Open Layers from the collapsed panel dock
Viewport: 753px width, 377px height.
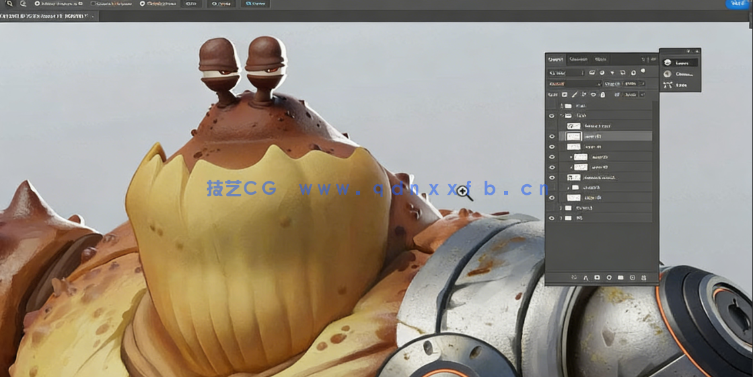coord(680,63)
